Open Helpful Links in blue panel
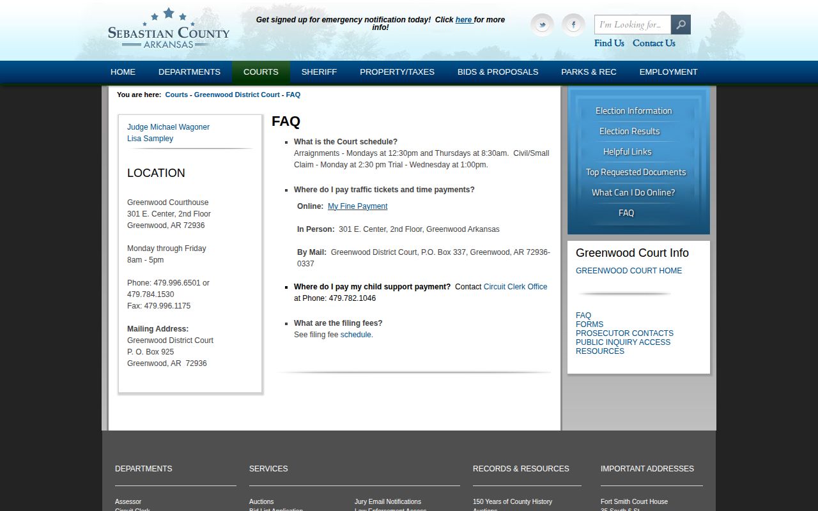Screen dimensions: 818x511 tap(628, 152)
